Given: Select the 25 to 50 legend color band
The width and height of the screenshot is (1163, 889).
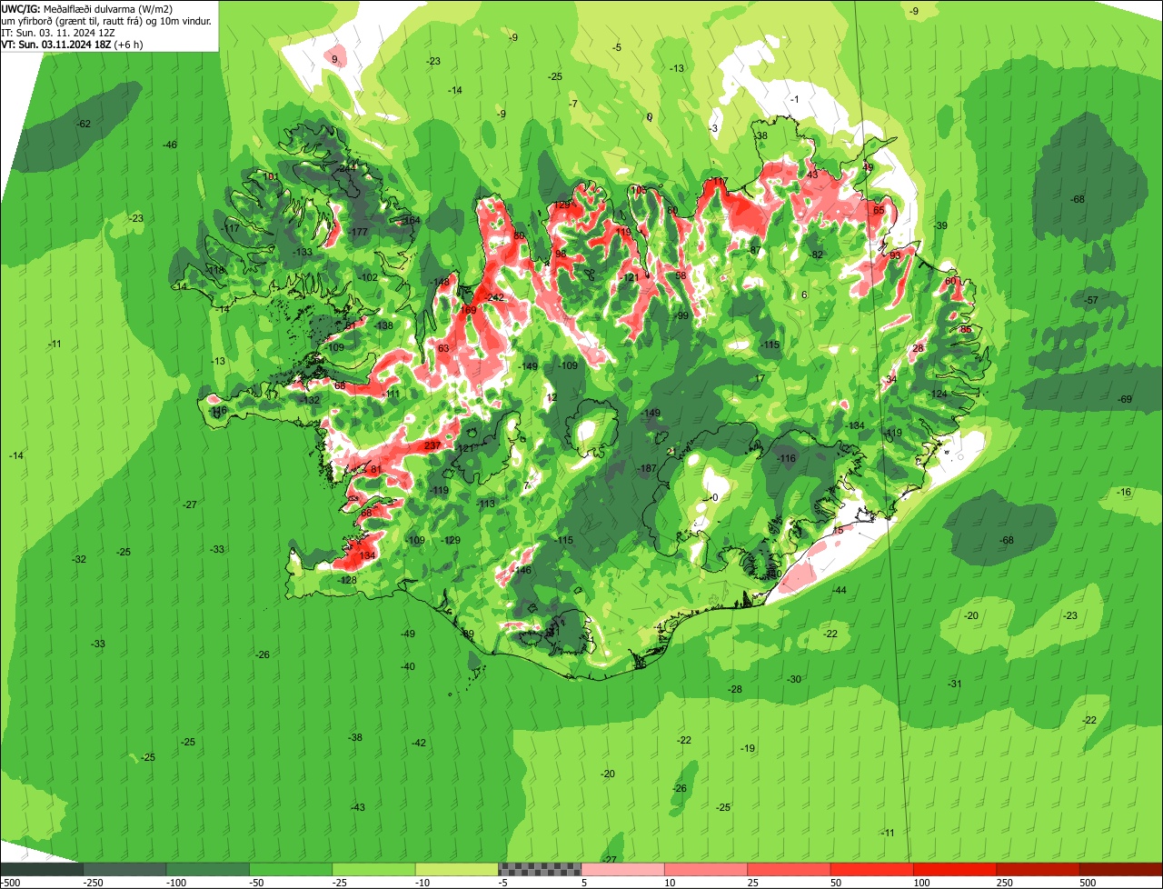Looking at the screenshot, I should (790, 870).
